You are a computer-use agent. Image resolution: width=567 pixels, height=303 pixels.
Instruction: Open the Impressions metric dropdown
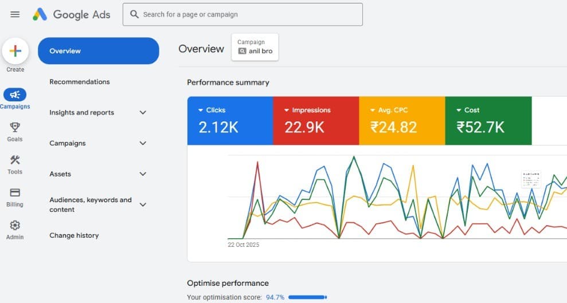click(287, 110)
